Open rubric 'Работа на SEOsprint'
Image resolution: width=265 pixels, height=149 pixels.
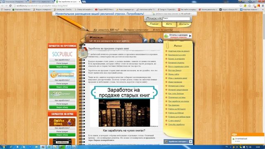click(177, 109)
